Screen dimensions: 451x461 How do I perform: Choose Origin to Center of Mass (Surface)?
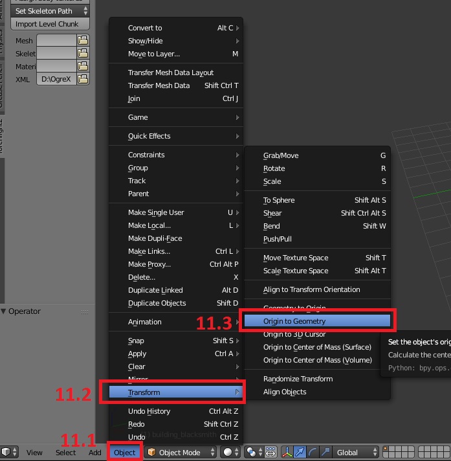[x=317, y=347]
